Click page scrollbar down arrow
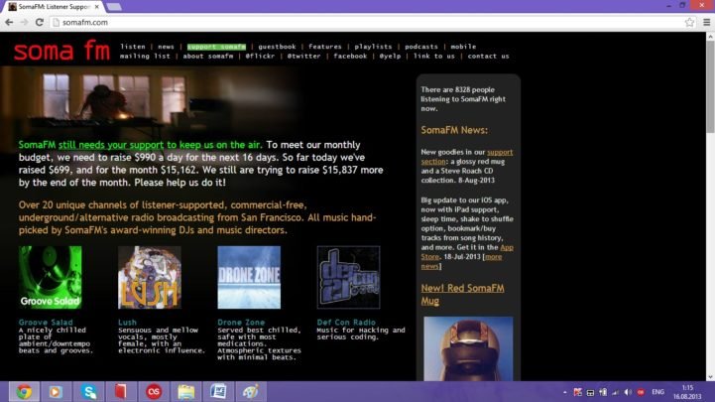 pyautogui.click(x=710, y=377)
